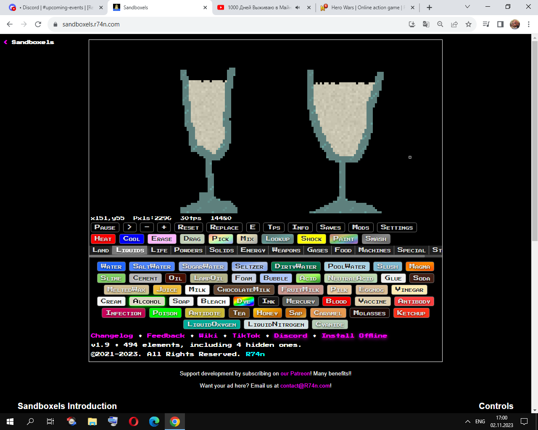Open the Windows Start menu
The image size is (538, 430).
tap(10, 422)
